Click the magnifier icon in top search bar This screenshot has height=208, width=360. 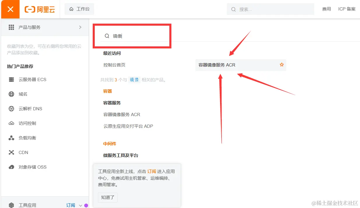click(233, 9)
